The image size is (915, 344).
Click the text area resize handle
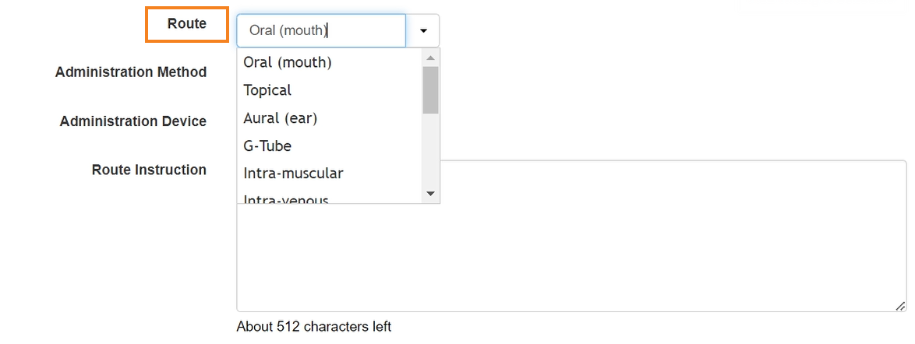(x=900, y=306)
